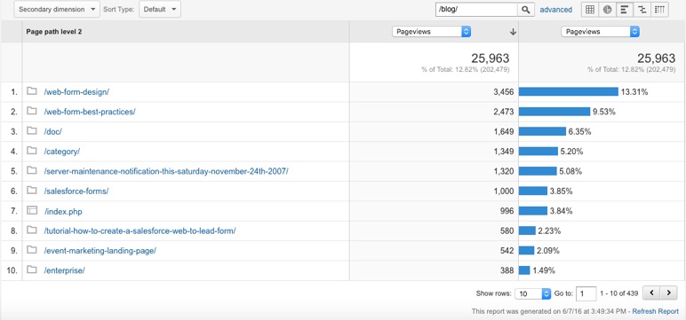Click the sort descending arrow on Pageviews
Viewport: 686px width, 320px height.
point(513,32)
